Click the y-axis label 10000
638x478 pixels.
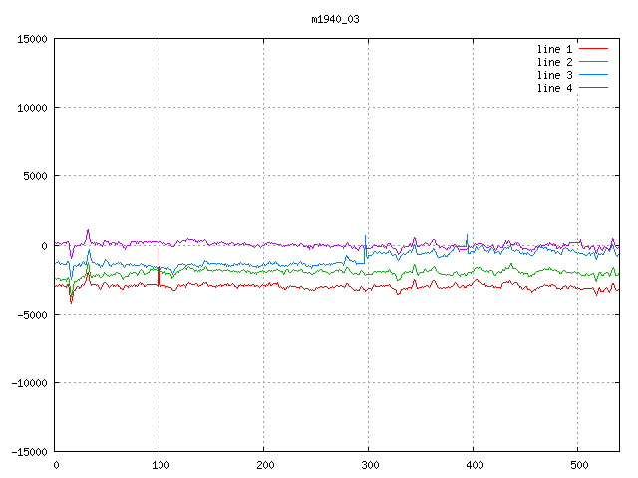click(x=32, y=108)
